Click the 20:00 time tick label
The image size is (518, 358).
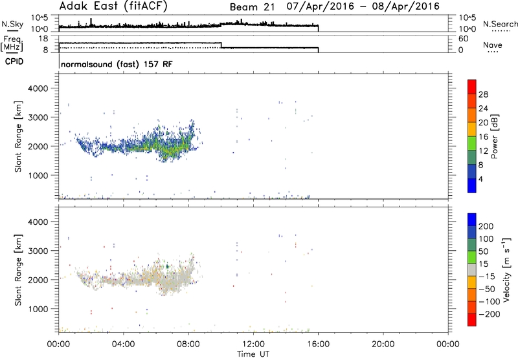click(383, 344)
